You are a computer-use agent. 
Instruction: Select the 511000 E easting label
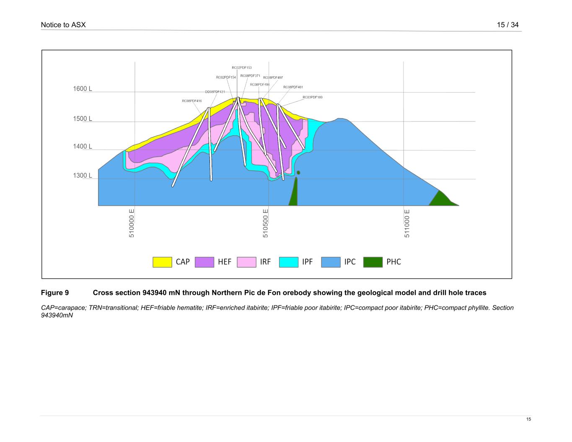[407, 223]
